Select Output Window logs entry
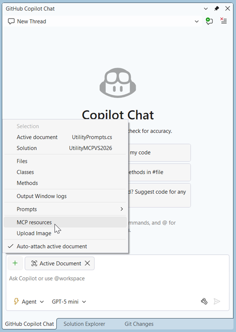The image size is (236, 332). pyautogui.click(x=65, y=196)
